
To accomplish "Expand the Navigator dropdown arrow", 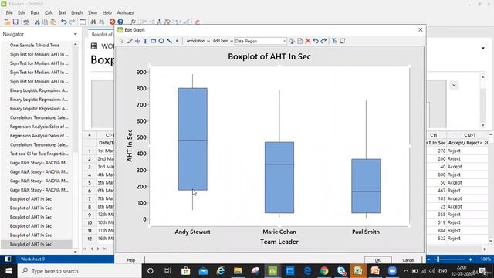I will pyautogui.click(x=76, y=34).
